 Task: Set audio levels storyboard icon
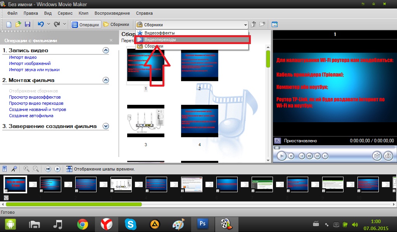[x=5, y=169]
